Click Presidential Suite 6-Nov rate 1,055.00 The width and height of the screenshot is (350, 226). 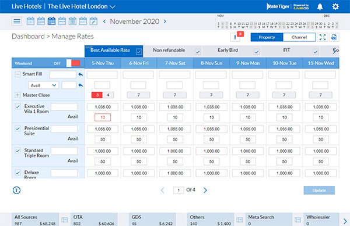pyautogui.click(x=139, y=129)
